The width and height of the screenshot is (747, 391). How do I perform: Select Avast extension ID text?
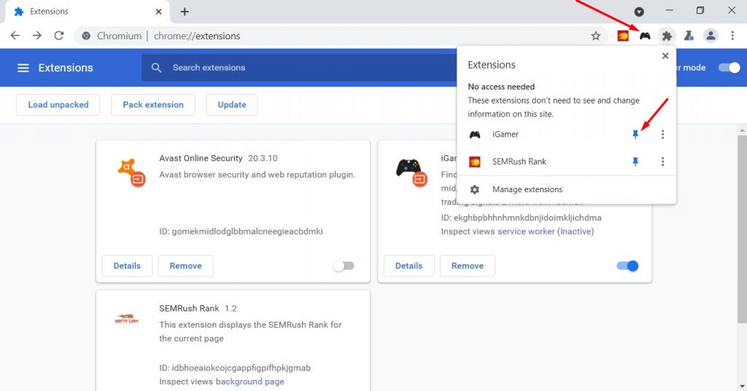click(241, 232)
